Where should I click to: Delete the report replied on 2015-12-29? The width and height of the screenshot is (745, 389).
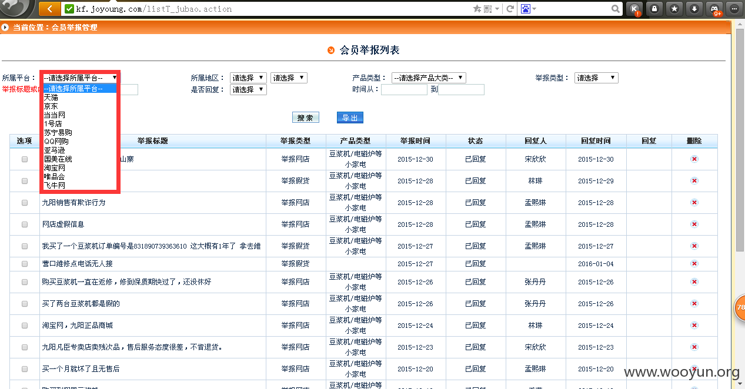(694, 181)
